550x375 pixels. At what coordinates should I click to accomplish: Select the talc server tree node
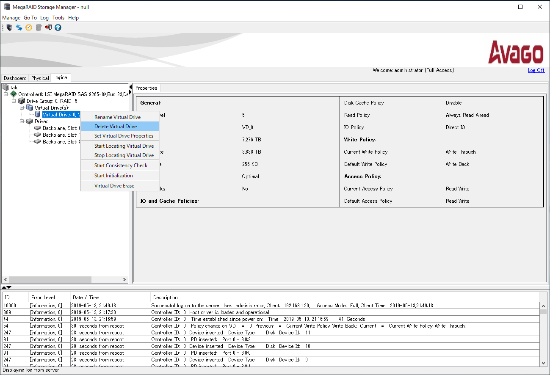(x=14, y=88)
